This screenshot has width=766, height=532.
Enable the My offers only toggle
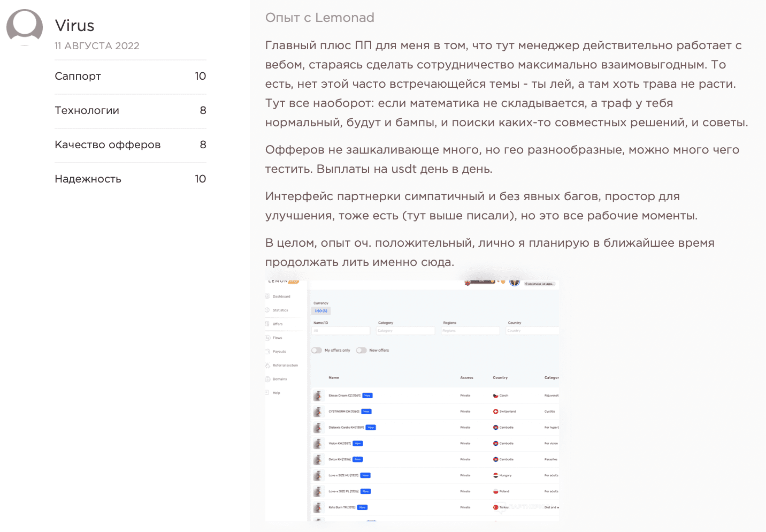tap(317, 351)
